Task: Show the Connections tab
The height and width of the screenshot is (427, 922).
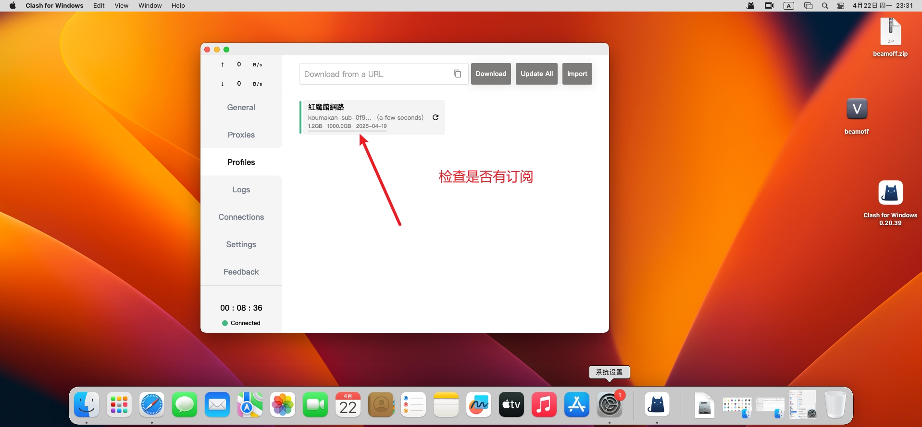Action: point(241,217)
